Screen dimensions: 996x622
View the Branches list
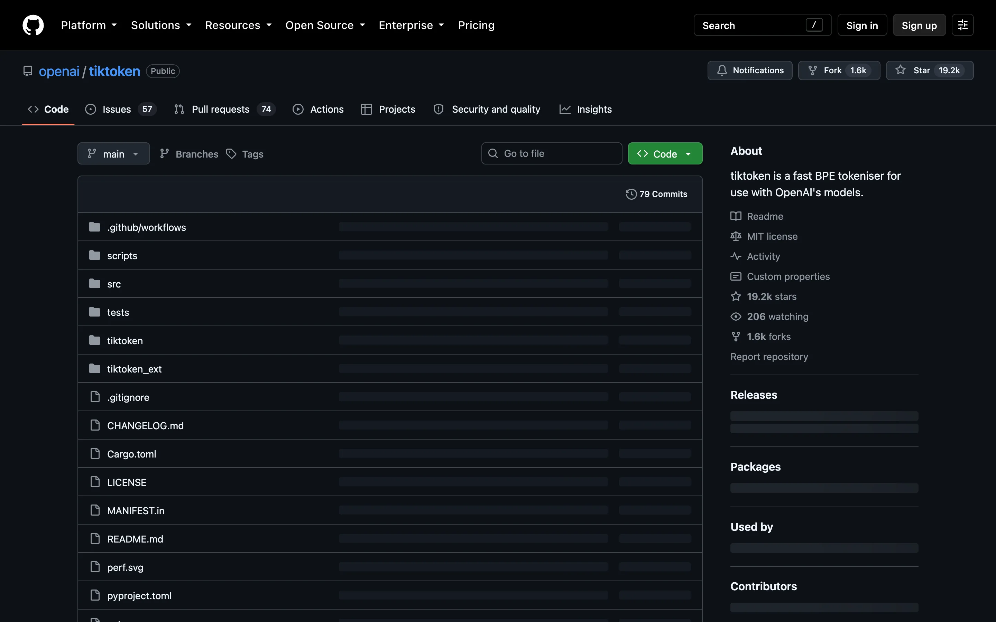189,154
